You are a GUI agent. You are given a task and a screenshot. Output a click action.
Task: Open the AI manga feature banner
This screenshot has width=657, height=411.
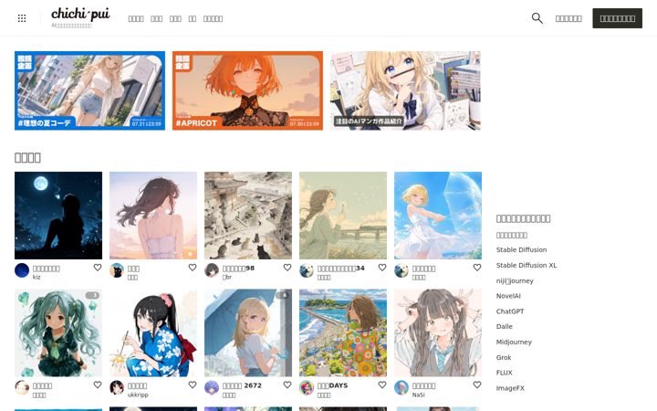point(405,90)
